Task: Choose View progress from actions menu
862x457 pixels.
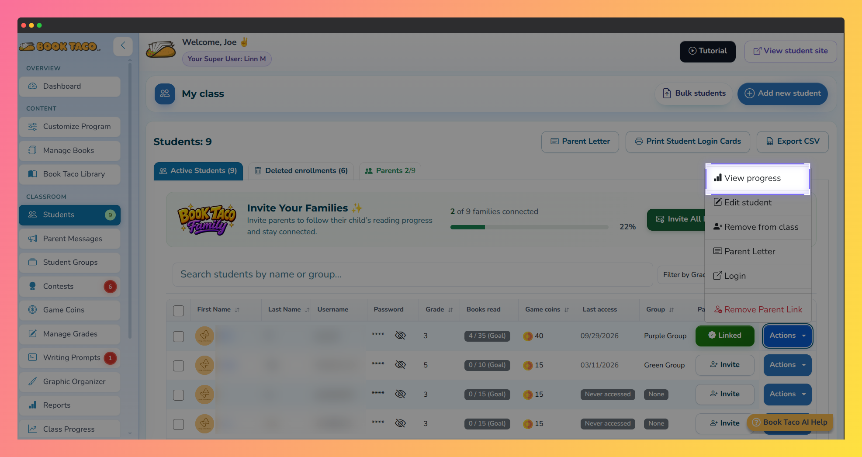Action: click(758, 178)
